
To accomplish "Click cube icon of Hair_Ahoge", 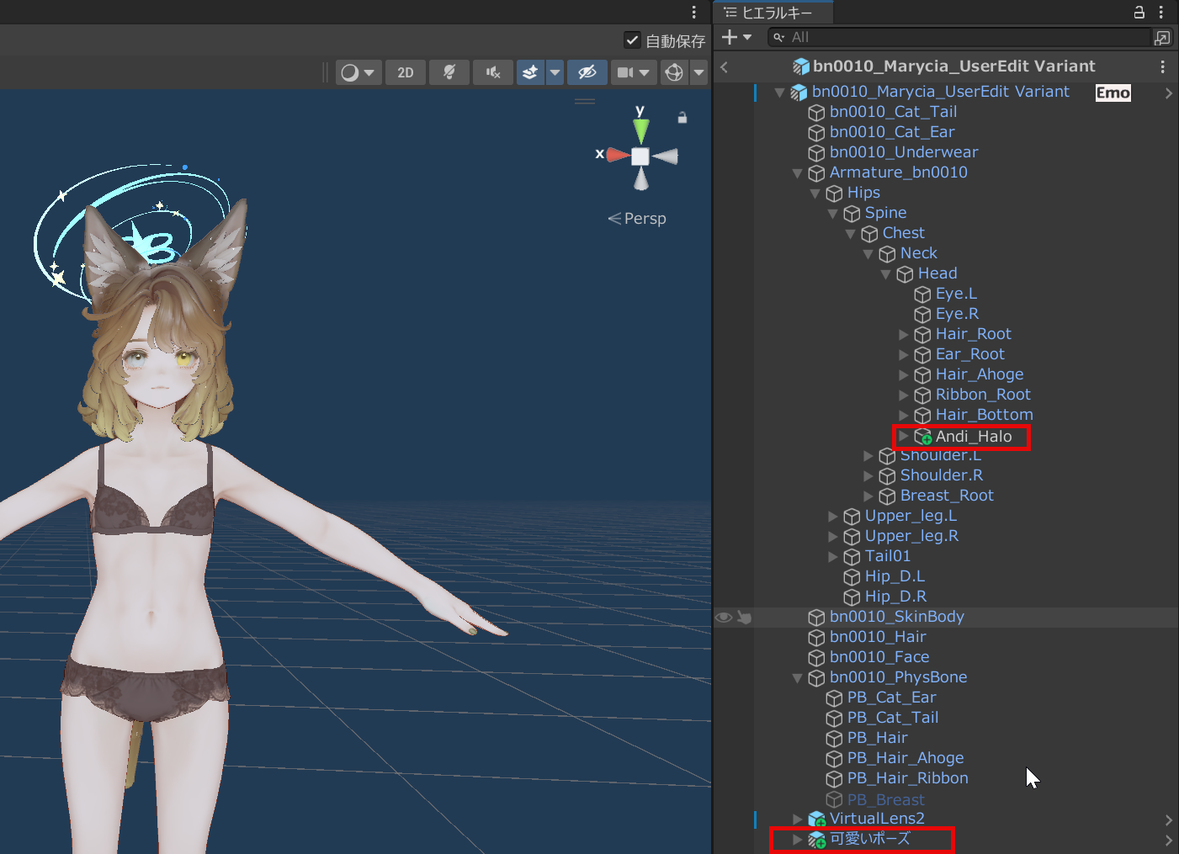I will click(922, 375).
